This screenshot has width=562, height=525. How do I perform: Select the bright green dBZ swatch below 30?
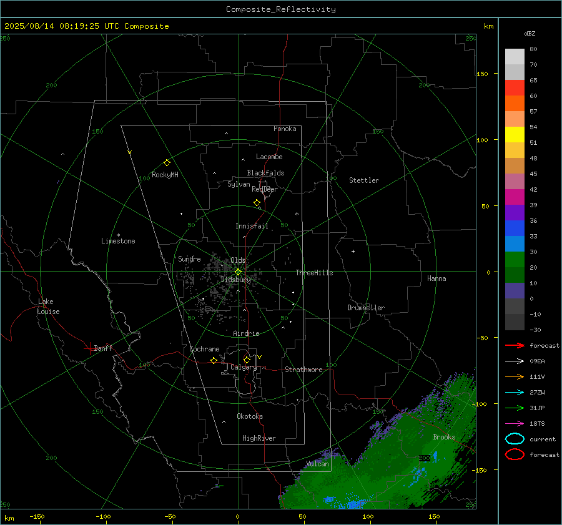(x=515, y=259)
